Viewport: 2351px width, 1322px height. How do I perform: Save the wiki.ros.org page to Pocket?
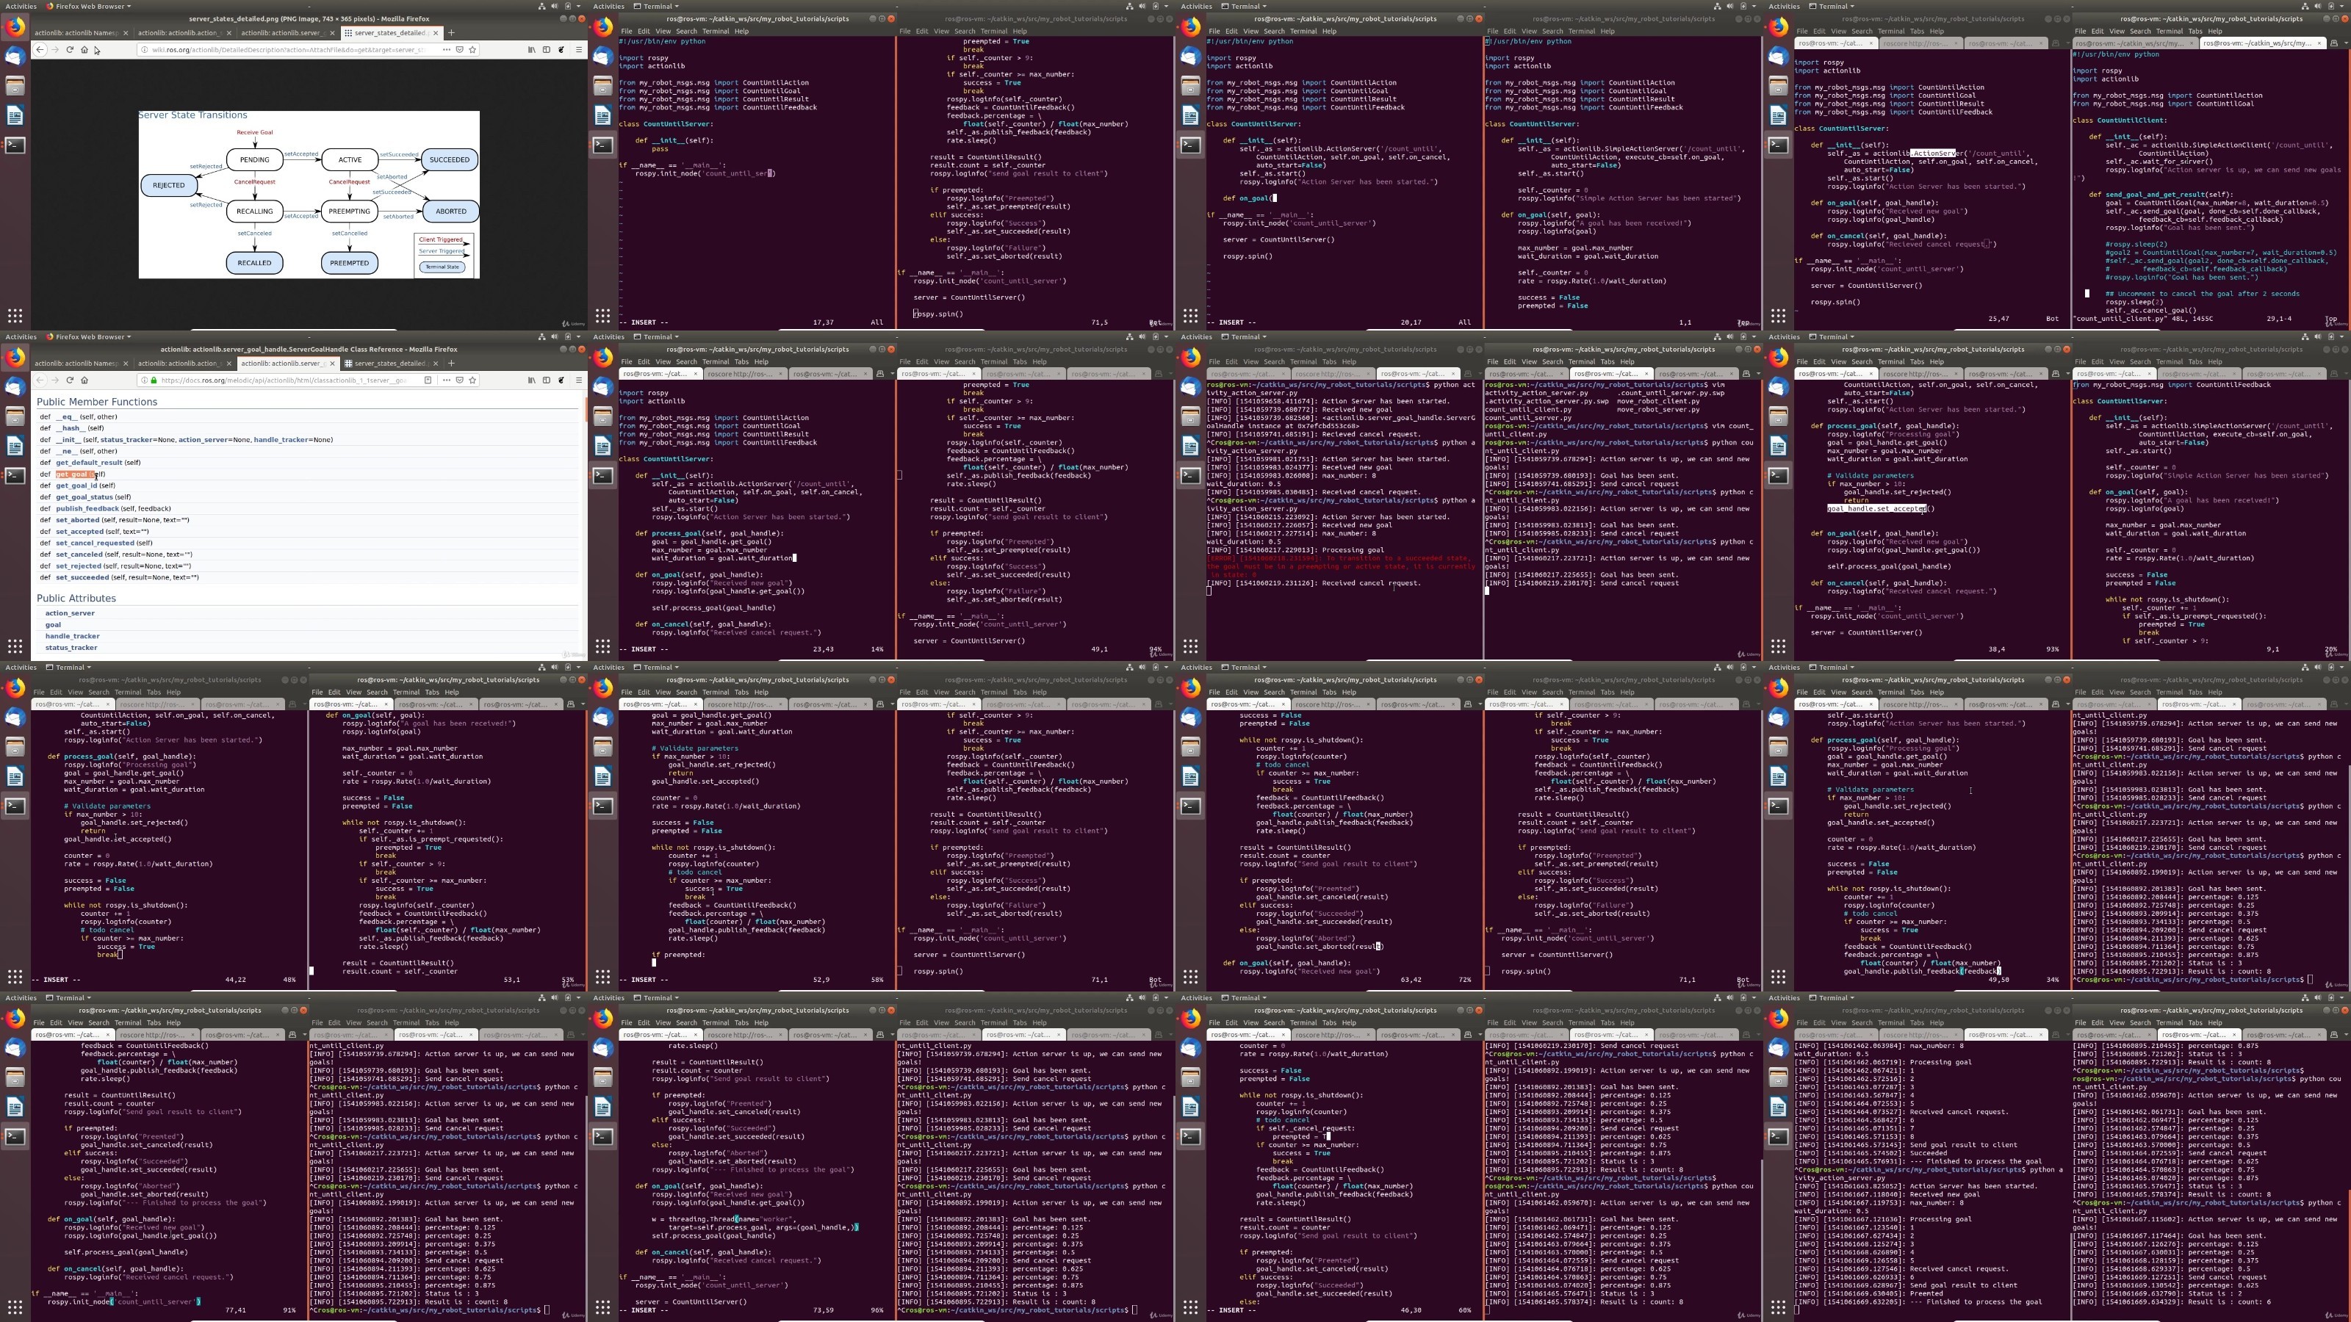(459, 49)
